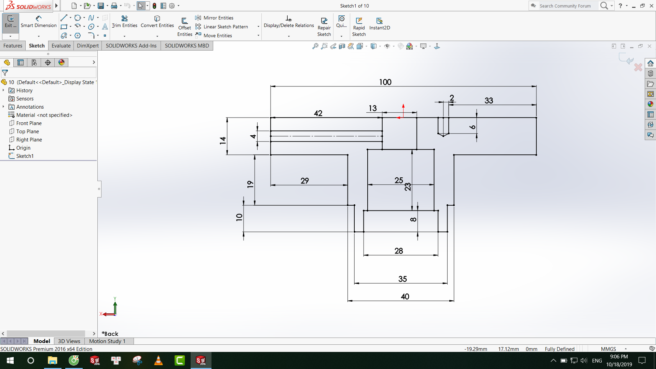Open the ConfigurationManager tab icon
Image resolution: width=656 pixels, height=369 pixels.
pyautogui.click(x=34, y=62)
